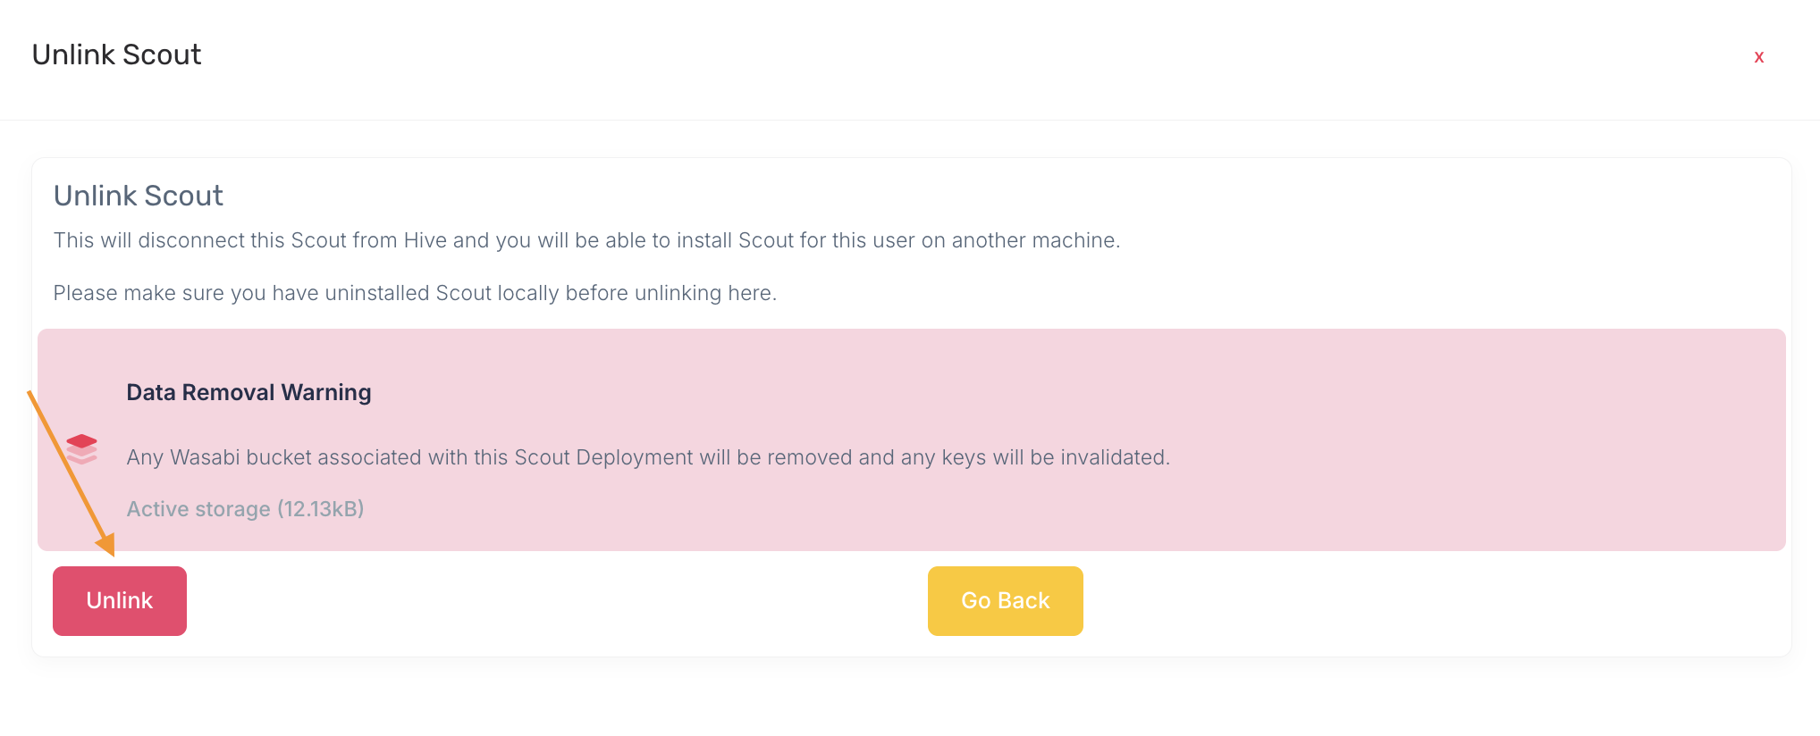Image resolution: width=1820 pixels, height=736 pixels.
Task: Close the Unlink Scout dialog
Action: pos(1758,57)
